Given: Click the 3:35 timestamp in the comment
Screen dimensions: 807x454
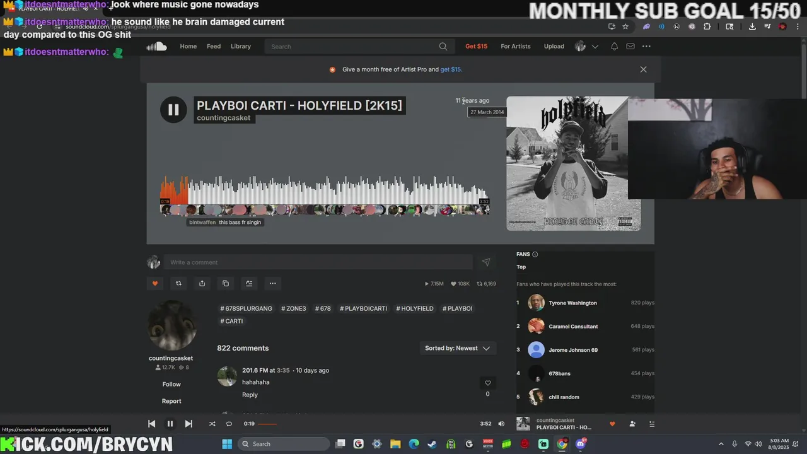Looking at the screenshot, I should [283, 370].
